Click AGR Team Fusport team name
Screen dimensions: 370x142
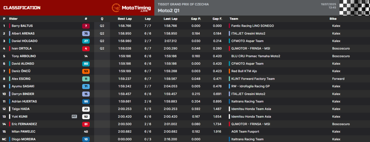245,131
